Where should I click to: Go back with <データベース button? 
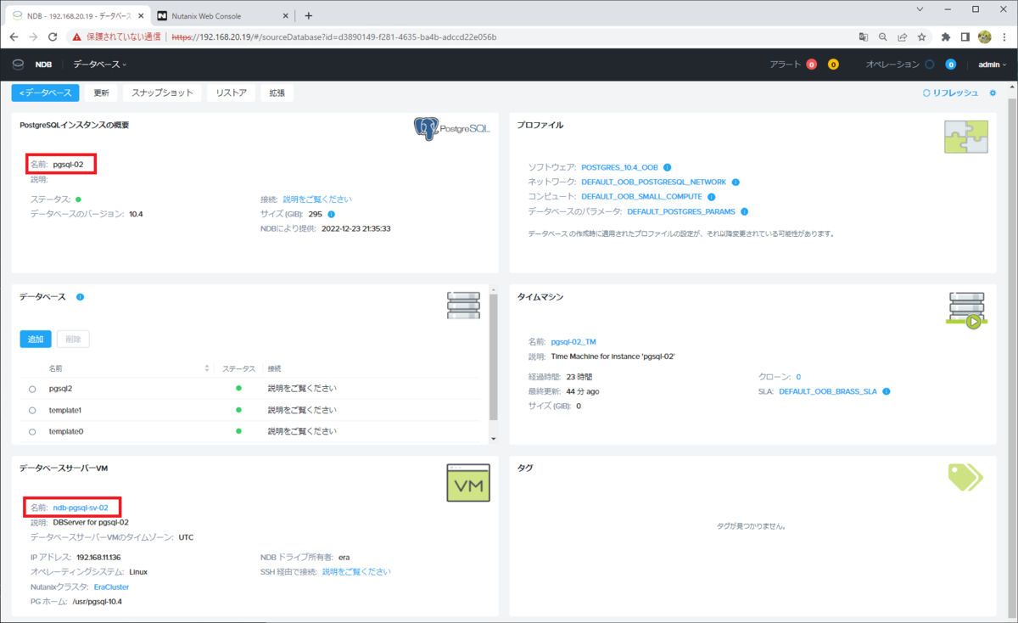coord(46,93)
